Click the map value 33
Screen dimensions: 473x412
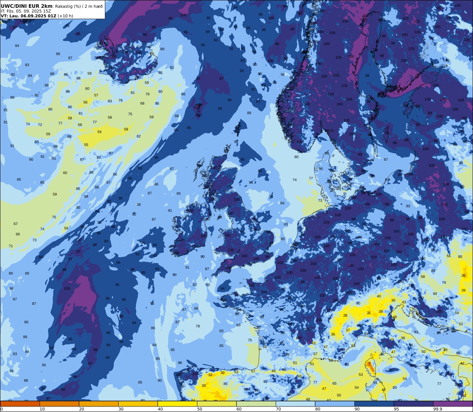click(204, 386)
